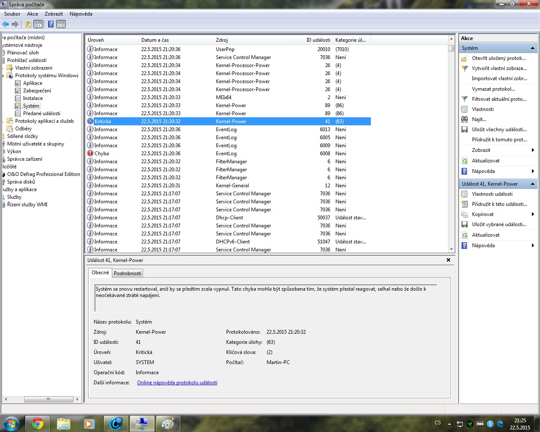The height and width of the screenshot is (432, 540).
Task: Click the blue question mark toolbar icon
Action: [x=51, y=24]
